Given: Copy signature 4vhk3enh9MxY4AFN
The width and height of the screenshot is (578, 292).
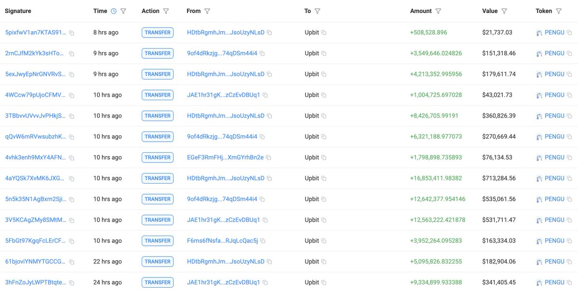Looking at the screenshot, I should [x=71, y=158].
